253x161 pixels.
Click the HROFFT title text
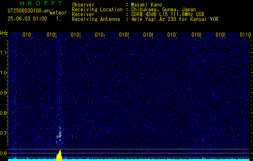tap(41, 3)
